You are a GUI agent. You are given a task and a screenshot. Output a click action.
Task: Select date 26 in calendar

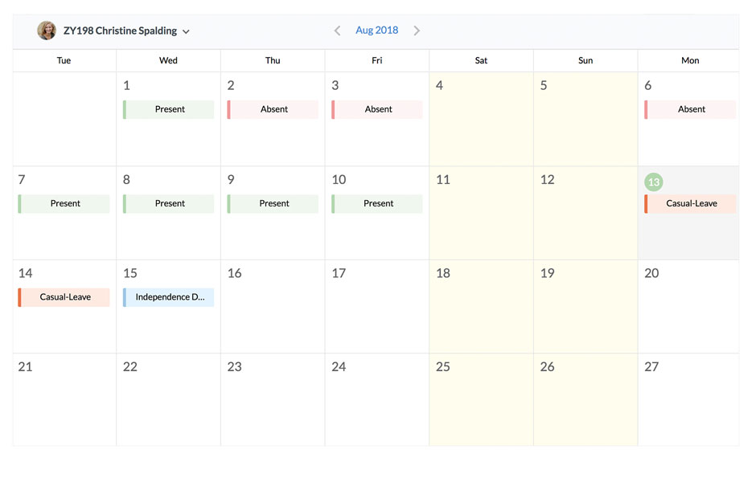(x=585, y=400)
